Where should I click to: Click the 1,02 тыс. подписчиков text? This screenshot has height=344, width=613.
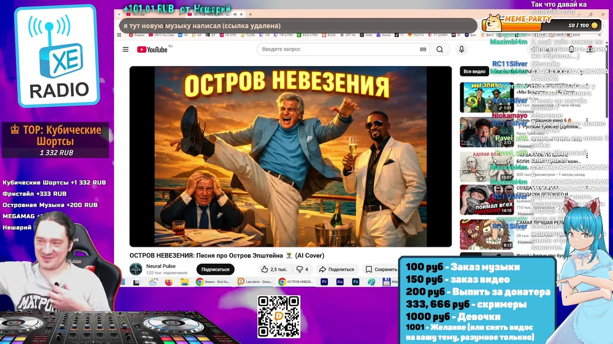(x=167, y=273)
